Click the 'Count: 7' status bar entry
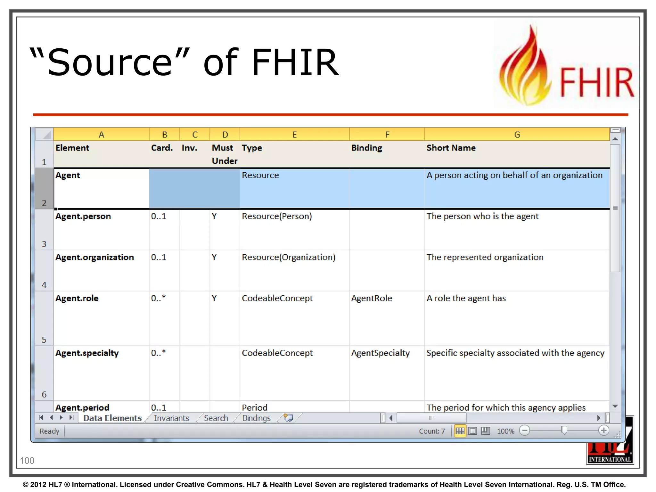Screen dimensions: 656x492 [432, 431]
